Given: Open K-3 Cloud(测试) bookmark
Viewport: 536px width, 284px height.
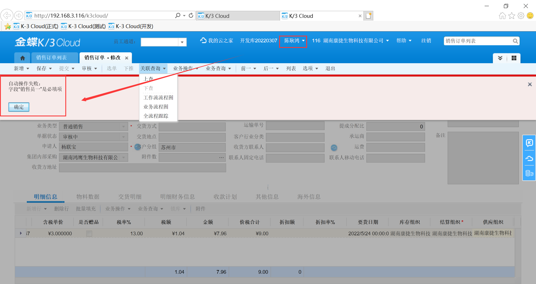Looking at the screenshot, I should [x=83, y=26].
